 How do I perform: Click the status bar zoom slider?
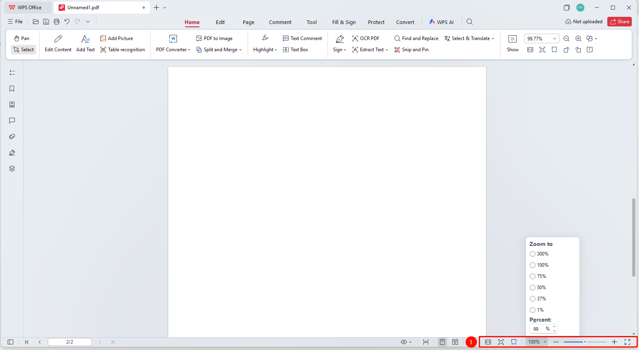[585, 342]
